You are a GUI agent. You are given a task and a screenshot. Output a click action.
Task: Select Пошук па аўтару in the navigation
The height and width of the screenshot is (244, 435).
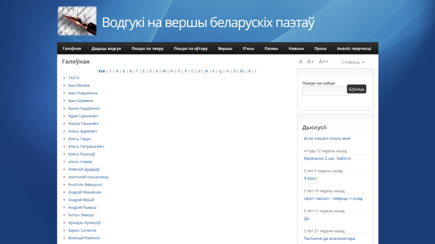click(x=191, y=48)
